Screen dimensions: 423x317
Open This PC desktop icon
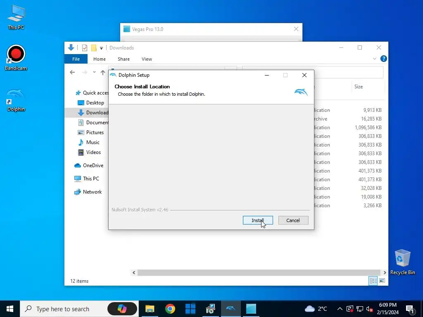[16, 17]
